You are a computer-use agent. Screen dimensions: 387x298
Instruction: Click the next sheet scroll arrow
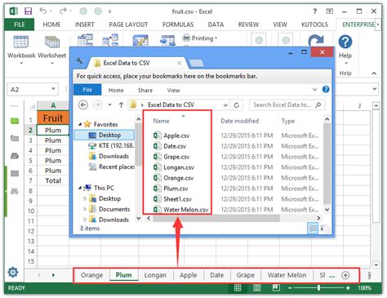(53, 275)
